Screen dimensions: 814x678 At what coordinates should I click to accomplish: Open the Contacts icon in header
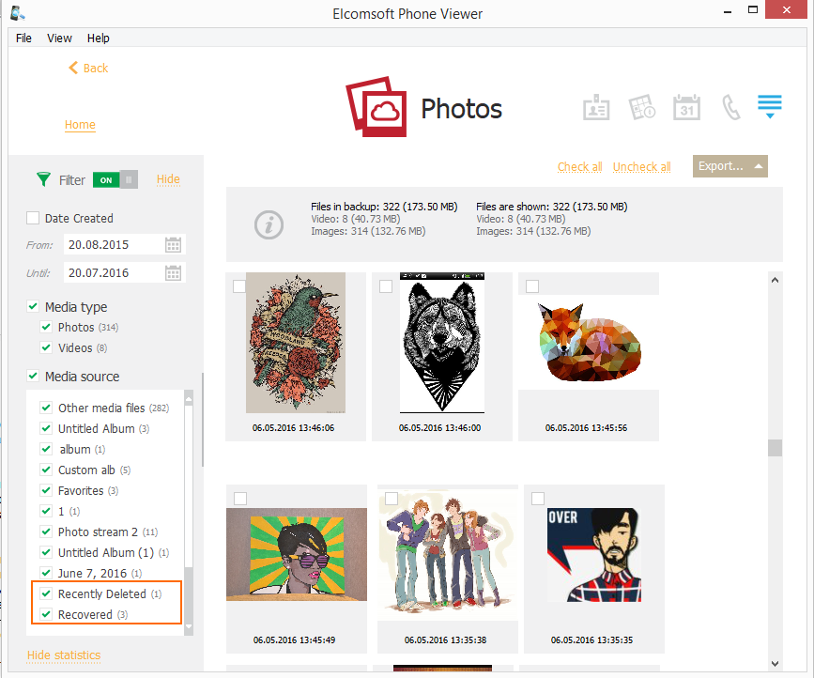[x=596, y=107]
